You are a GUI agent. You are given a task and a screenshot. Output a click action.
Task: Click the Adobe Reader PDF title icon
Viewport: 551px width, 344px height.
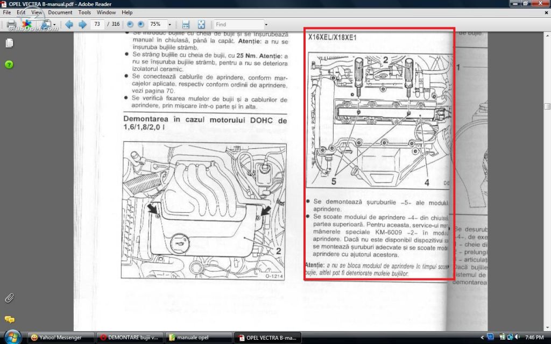coord(4,4)
